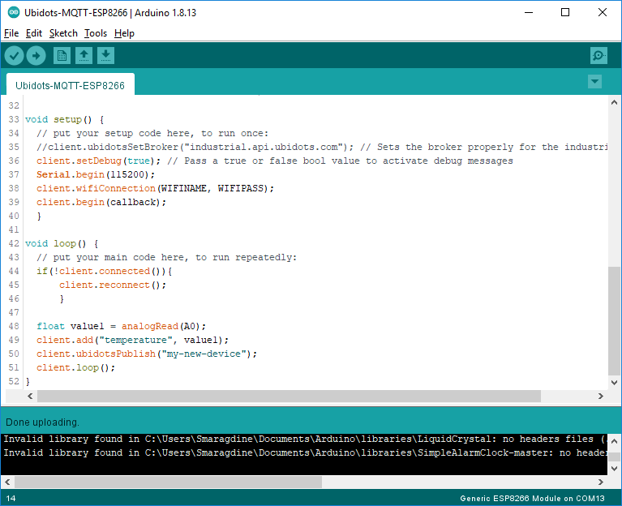
Task: Click 'client.add("temperature", value1);' line
Action: point(132,340)
